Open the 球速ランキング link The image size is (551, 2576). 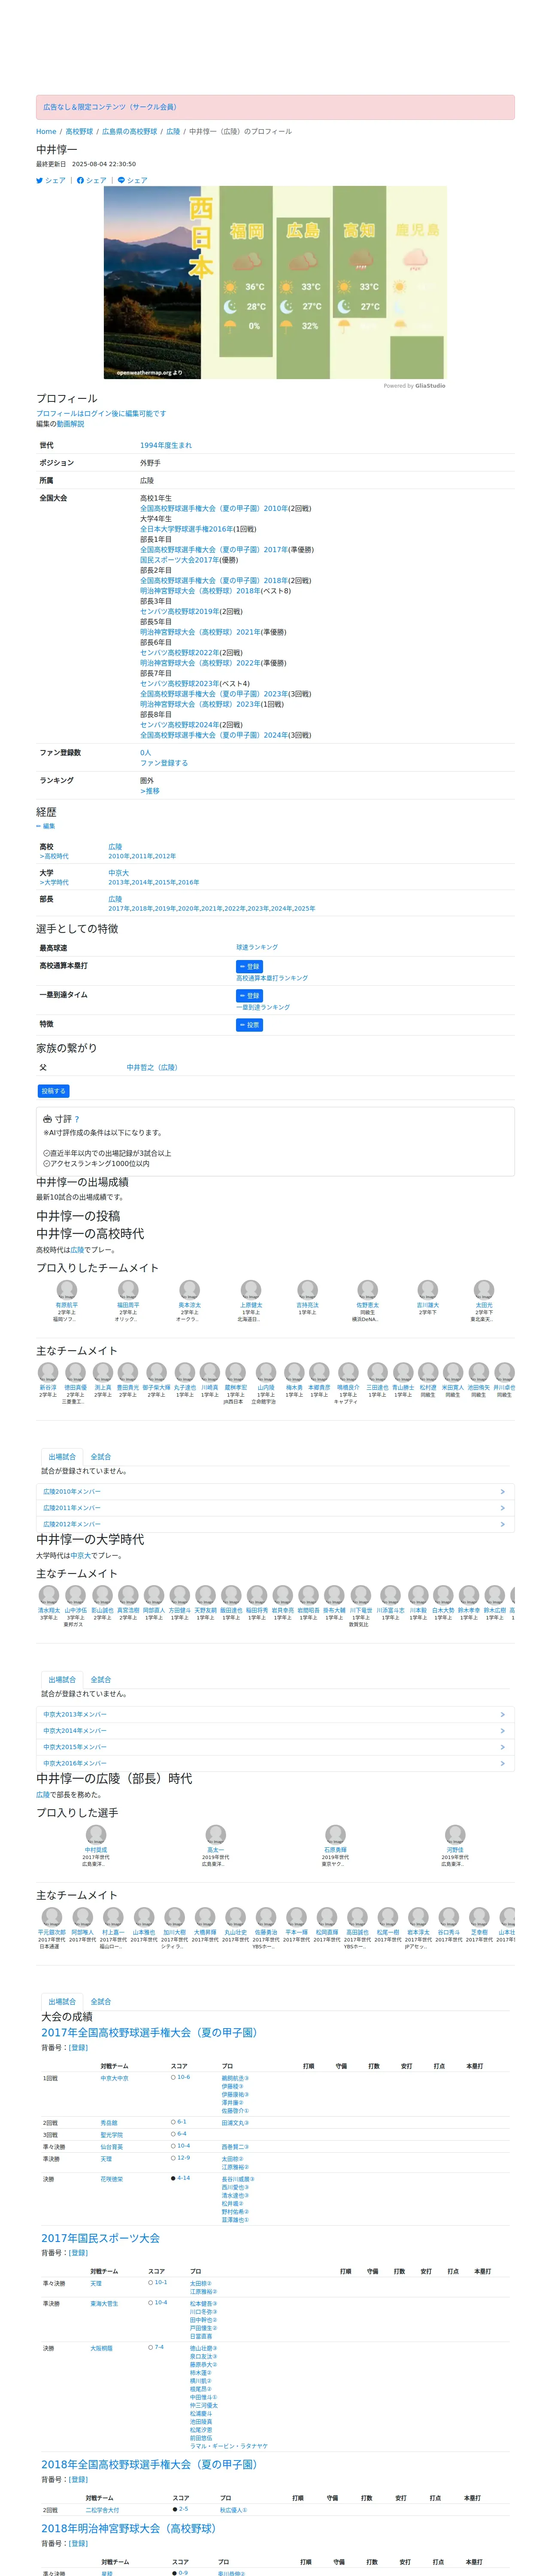pyautogui.click(x=257, y=947)
